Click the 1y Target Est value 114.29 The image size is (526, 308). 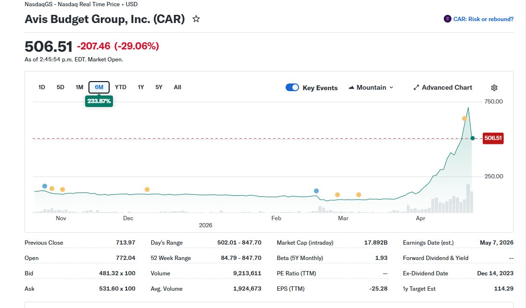click(x=504, y=289)
